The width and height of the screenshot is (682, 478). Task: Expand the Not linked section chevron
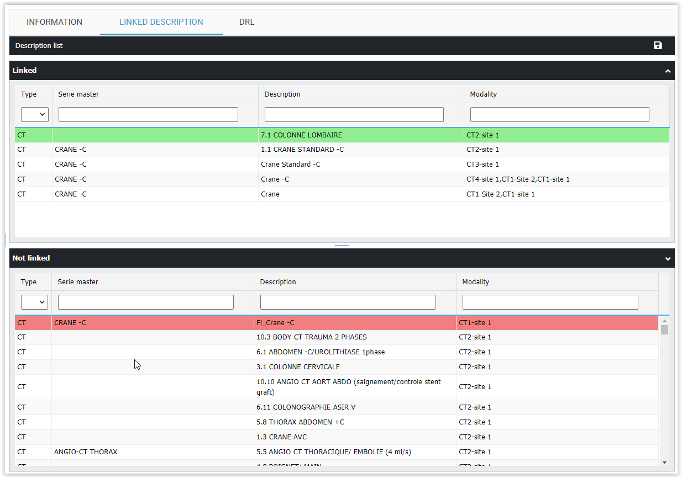(x=668, y=259)
